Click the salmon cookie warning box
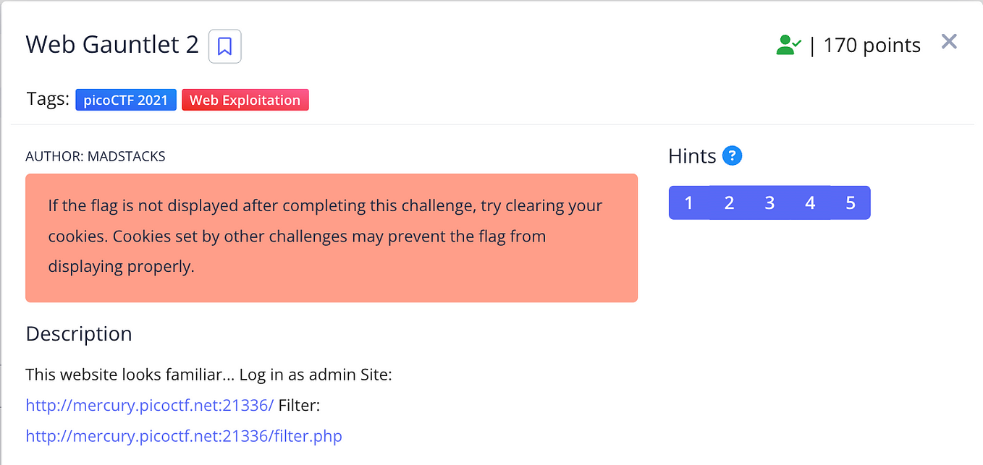The width and height of the screenshot is (983, 465). 332,238
